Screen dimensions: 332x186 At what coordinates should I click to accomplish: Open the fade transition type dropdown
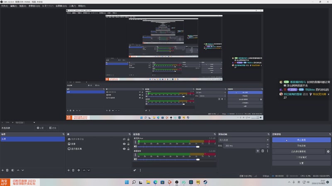(244, 140)
